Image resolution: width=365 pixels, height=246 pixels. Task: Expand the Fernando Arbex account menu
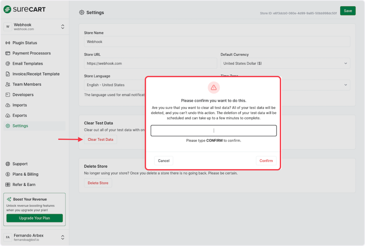(x=62, y=237)
